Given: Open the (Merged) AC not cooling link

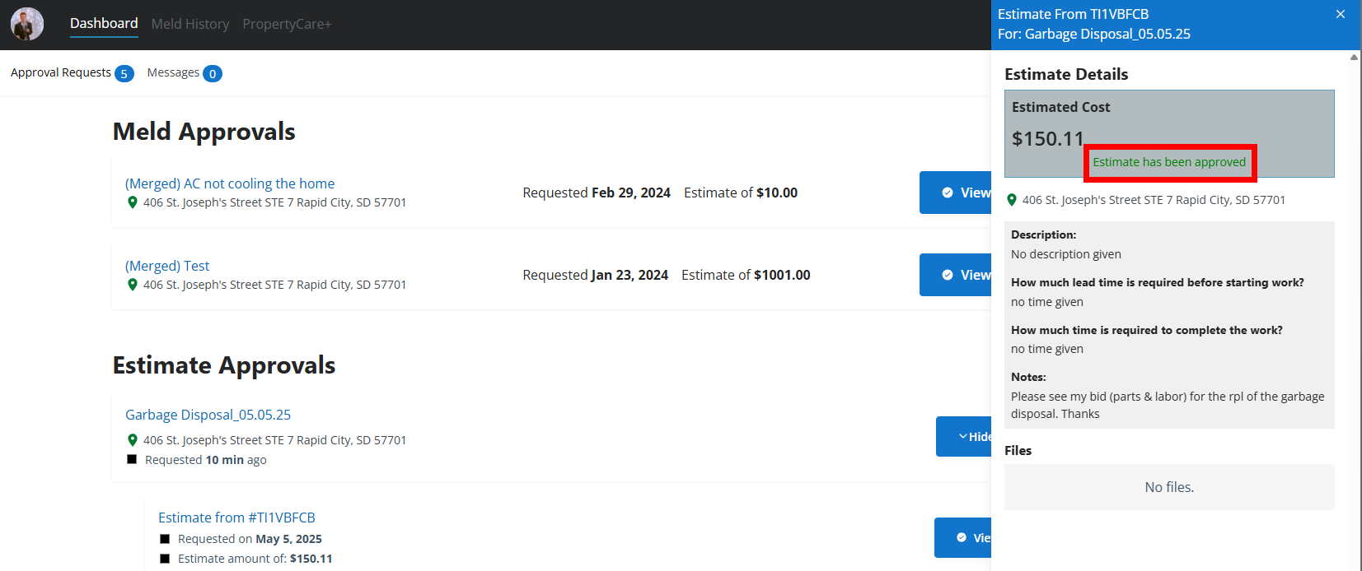Looking at the screenshot, I should (230, 183).
